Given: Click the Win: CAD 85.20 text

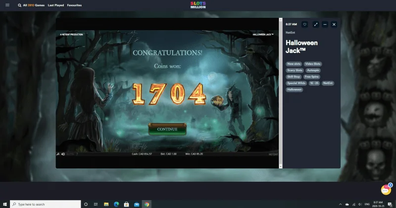Looking at the screenshot, I should coord(194,154).
